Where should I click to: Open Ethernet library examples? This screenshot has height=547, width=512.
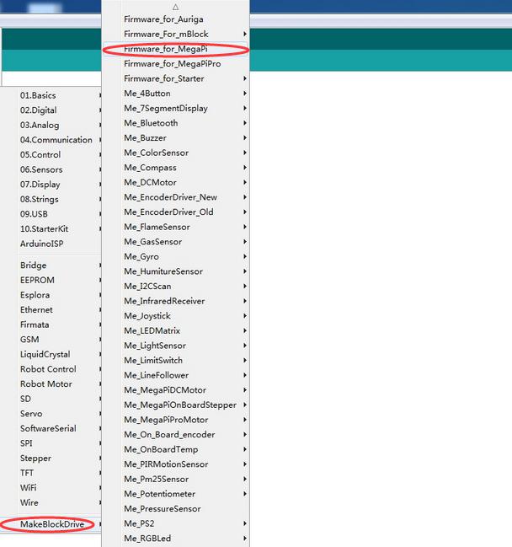(51, 310)
